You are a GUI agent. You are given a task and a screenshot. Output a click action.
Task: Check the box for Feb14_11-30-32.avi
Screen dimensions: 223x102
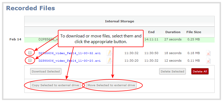pos(30,53)
